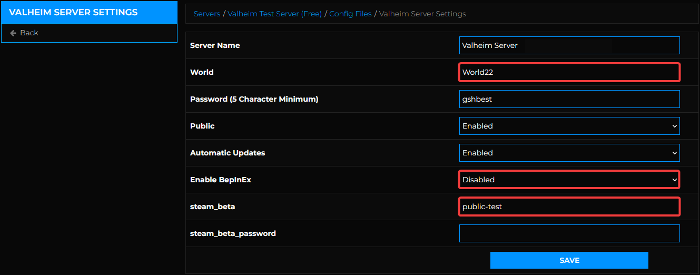Click the Servers breadcrumb link

[207, 14]
